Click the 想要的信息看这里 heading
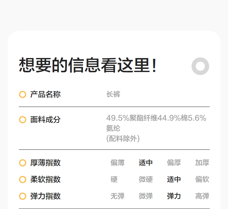 coord(88,65)
